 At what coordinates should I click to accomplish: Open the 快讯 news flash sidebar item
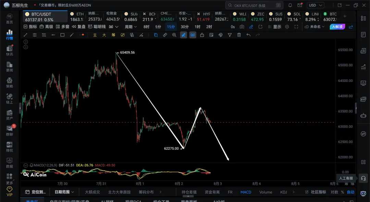click(x=10, y=50)
